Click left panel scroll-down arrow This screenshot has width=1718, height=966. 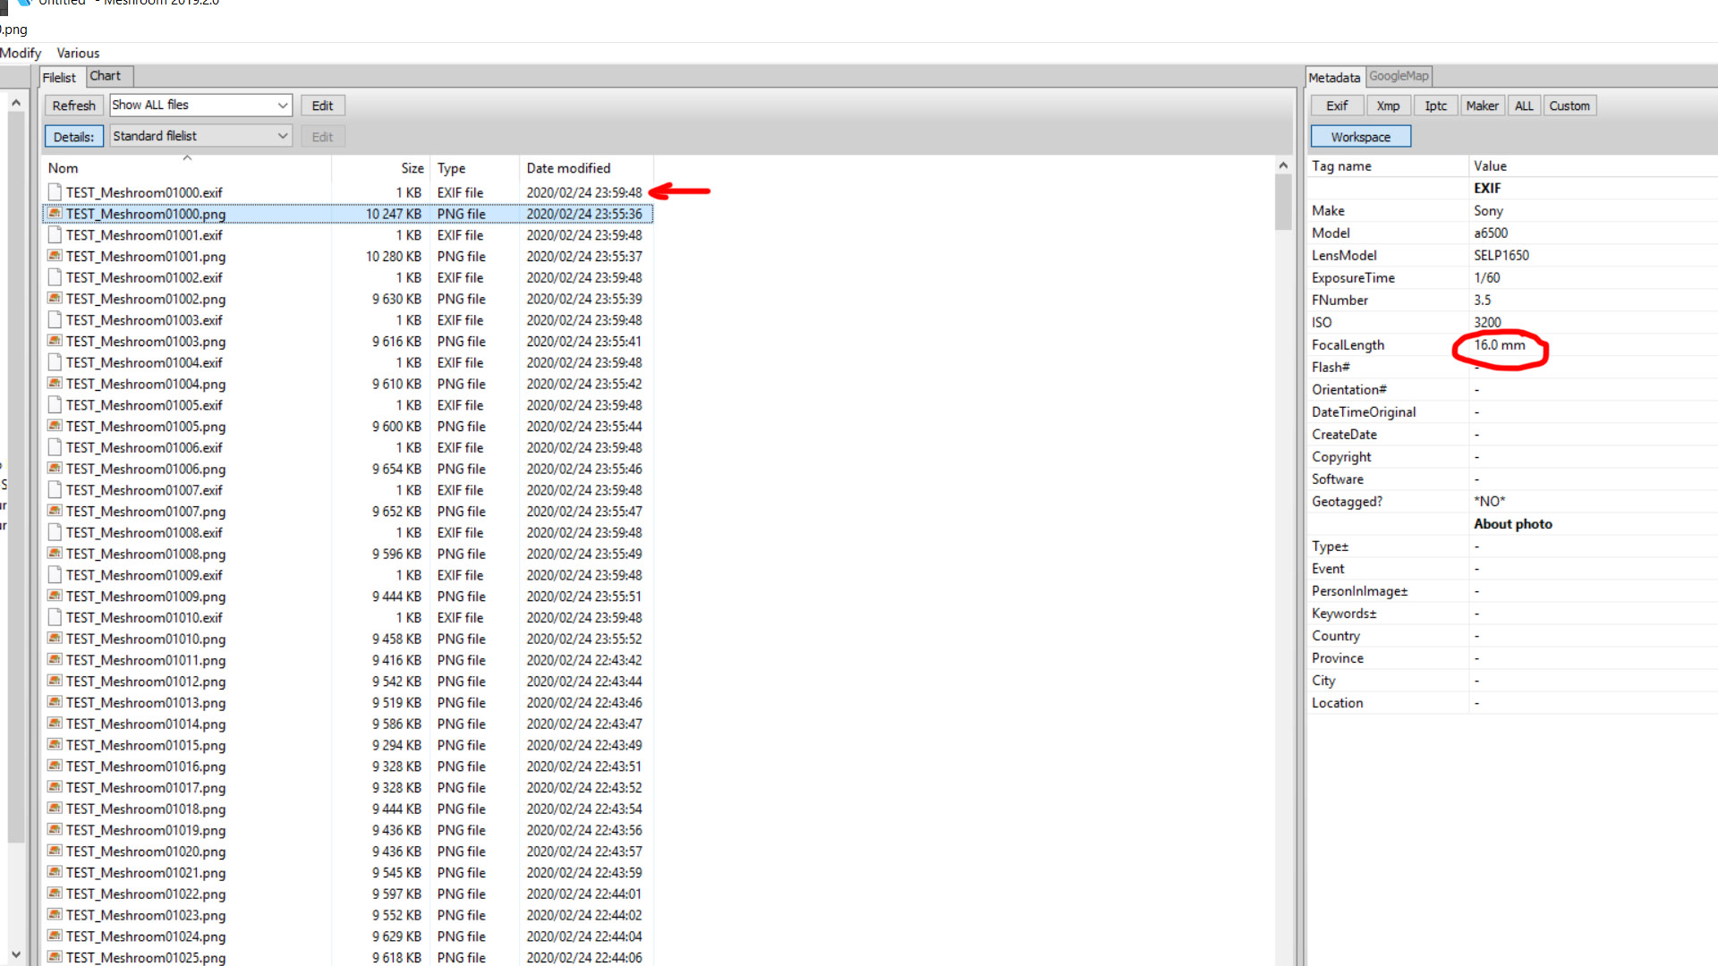click(x=16, y=954)
